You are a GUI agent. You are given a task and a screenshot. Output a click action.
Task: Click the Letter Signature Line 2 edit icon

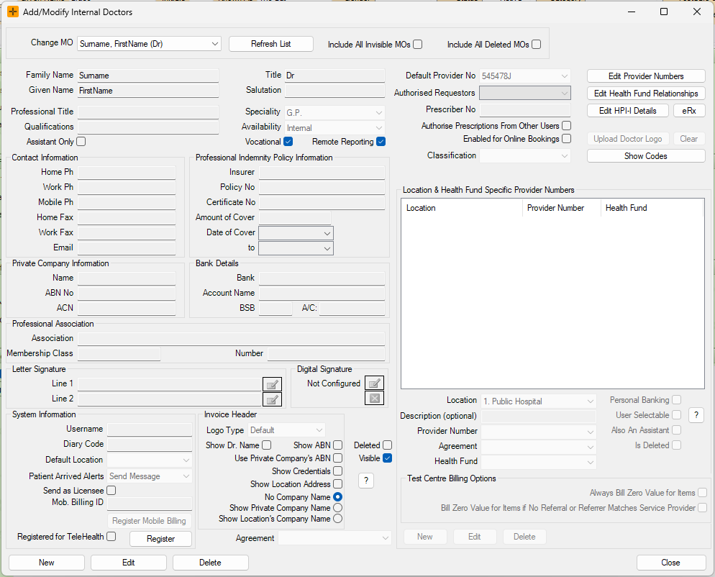[272, 399]
